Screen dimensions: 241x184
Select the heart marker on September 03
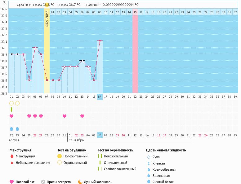(x=82, y=116)
